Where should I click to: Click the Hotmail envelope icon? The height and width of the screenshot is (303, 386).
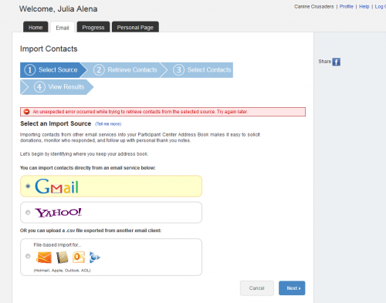tap(44, 258)
